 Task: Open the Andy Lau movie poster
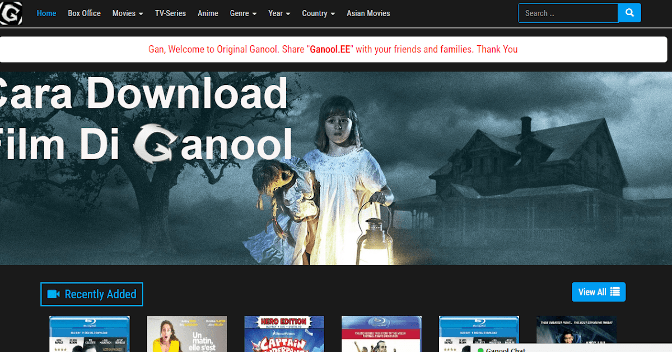coord(576,334)
